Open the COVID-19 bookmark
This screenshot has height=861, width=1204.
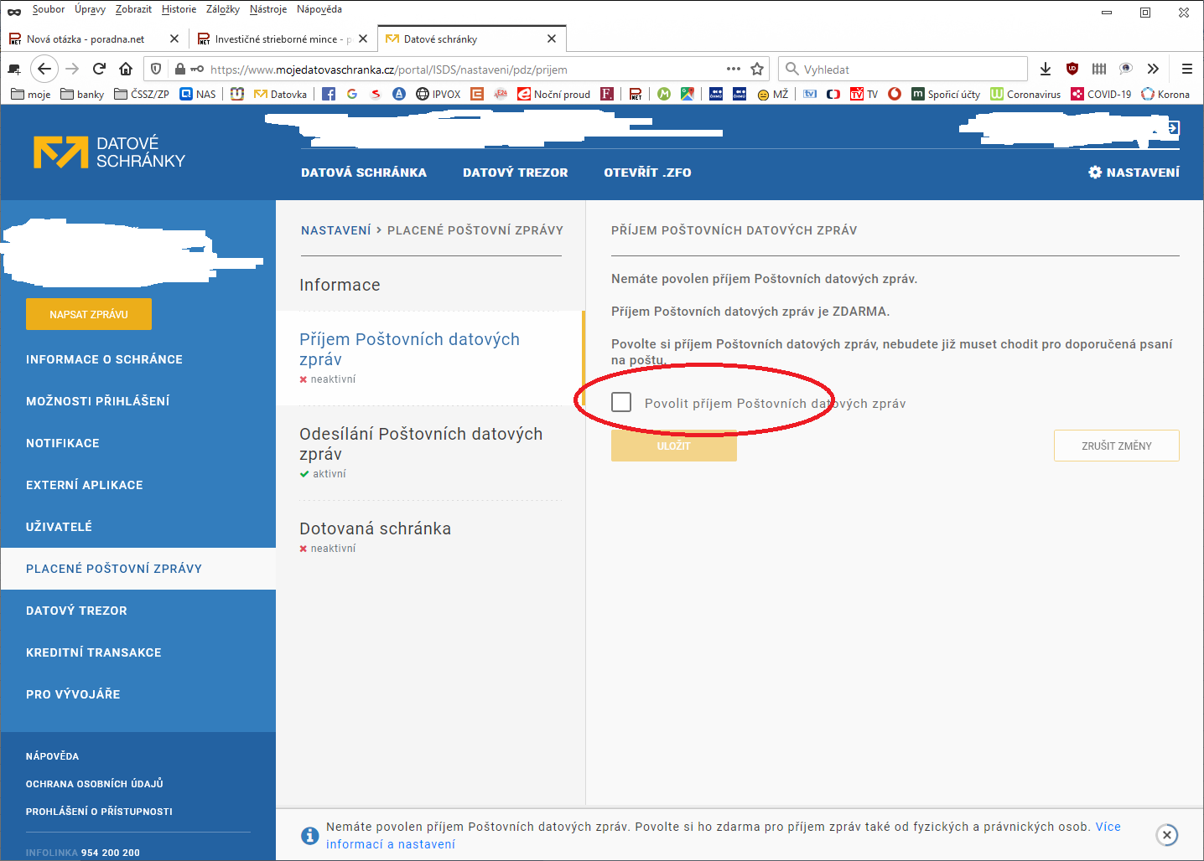1101,94
